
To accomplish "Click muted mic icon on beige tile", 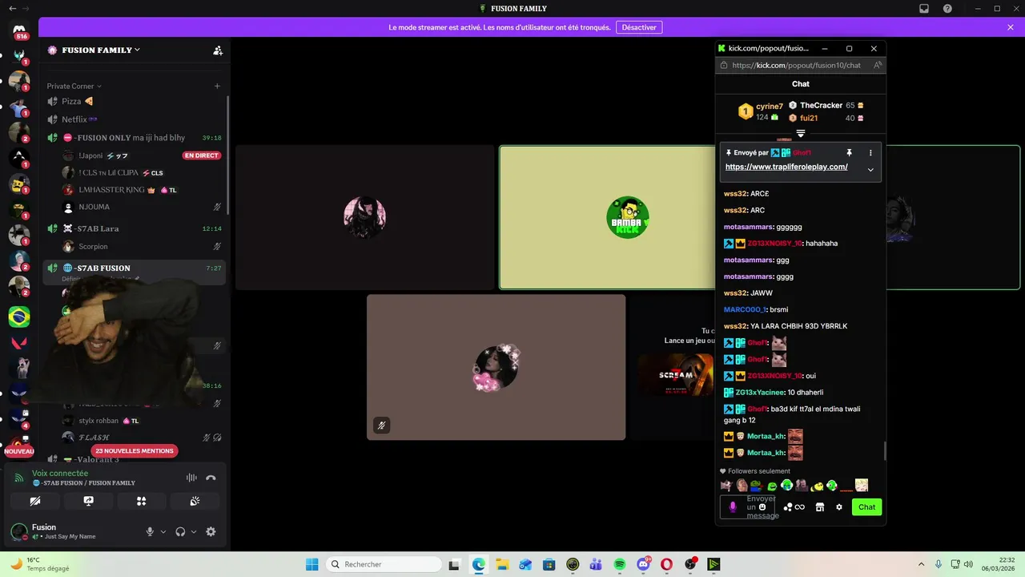I will (382, 426).
